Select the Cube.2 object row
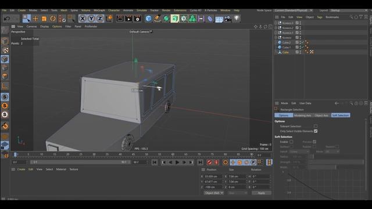Image resolution: width=372 pixels, height=209 pixels. [x=286, y=42]
